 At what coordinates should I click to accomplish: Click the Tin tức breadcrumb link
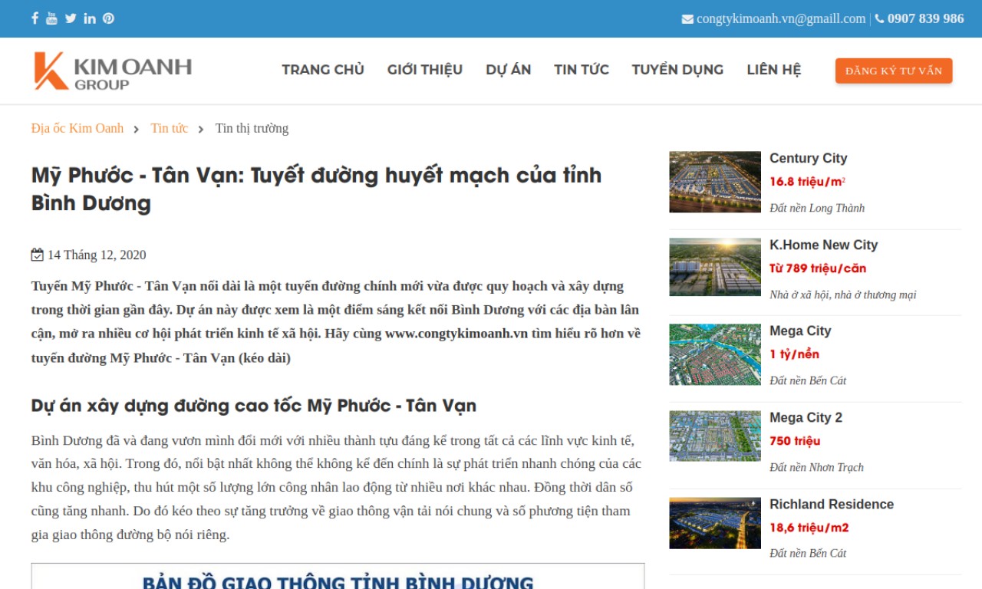tap(170, 128)
